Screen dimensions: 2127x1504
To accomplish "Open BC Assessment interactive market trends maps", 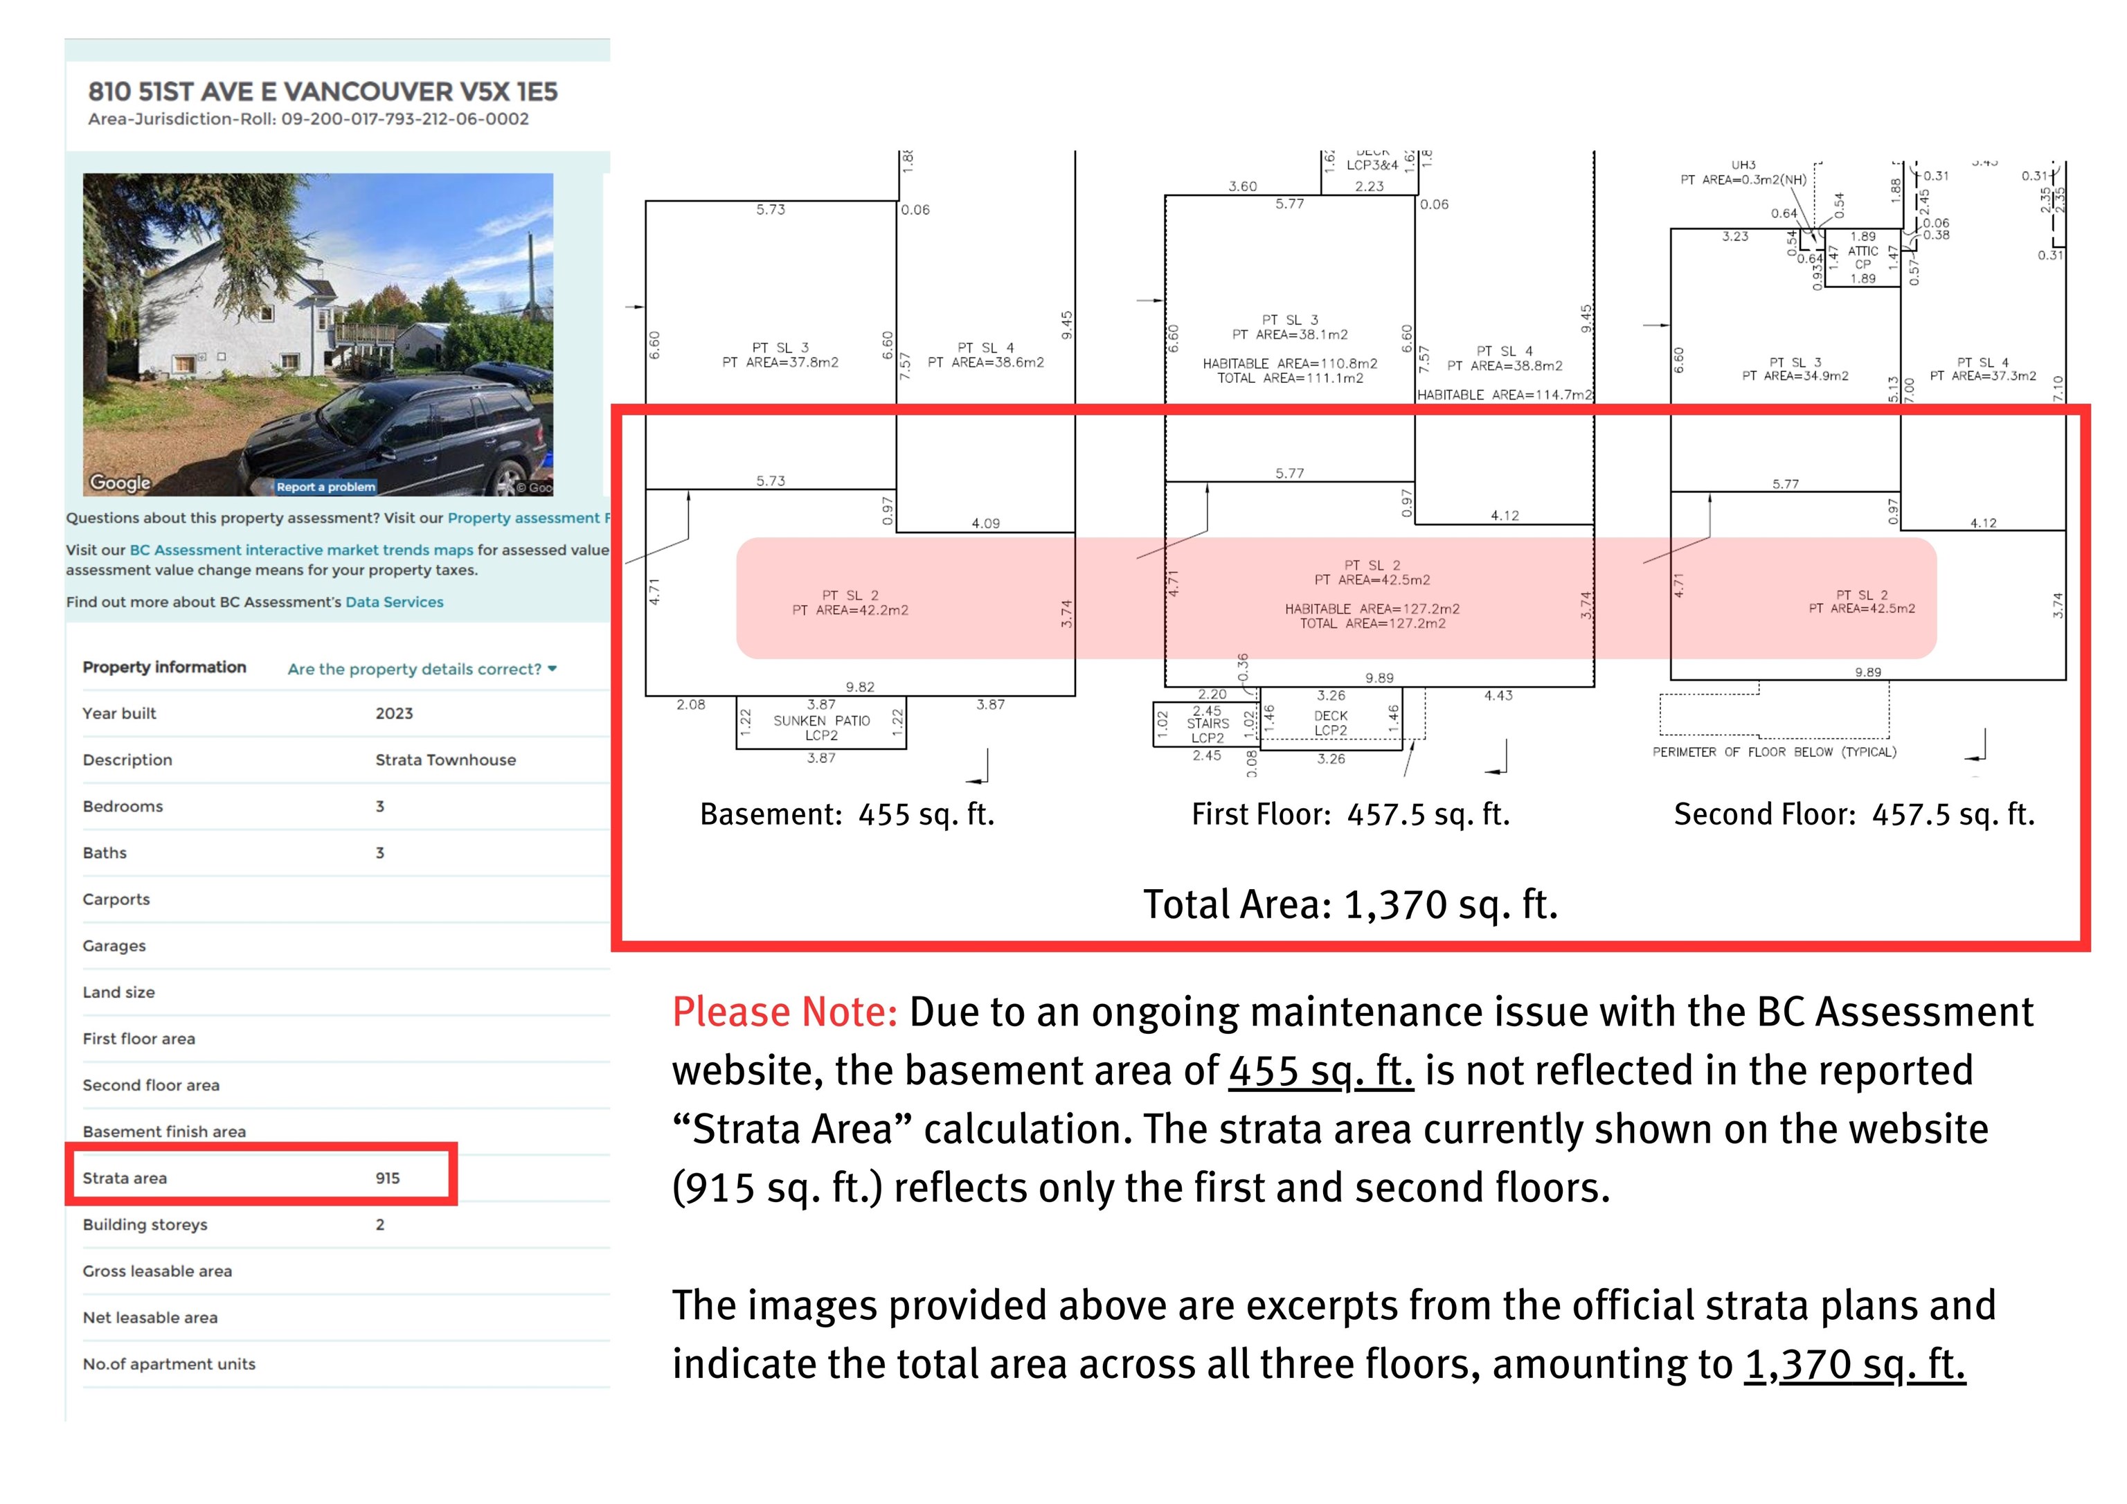I will pos(301,550).
